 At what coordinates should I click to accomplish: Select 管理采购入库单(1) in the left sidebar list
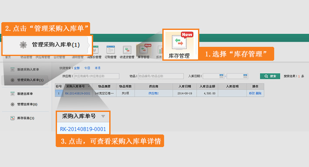tap(25, 80)
